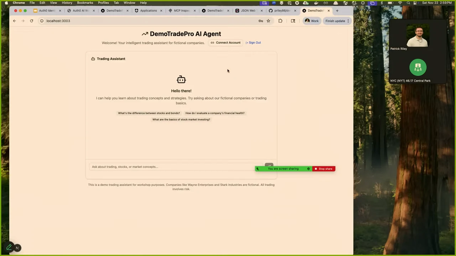Click the demo trading assistant disclaimer text
This screenshot has height=256, width=456.
point(181,187)
